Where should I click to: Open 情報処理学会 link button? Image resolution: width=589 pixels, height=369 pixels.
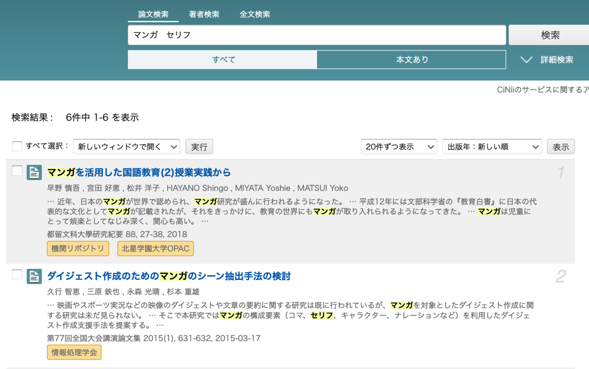tap(74, 352)
